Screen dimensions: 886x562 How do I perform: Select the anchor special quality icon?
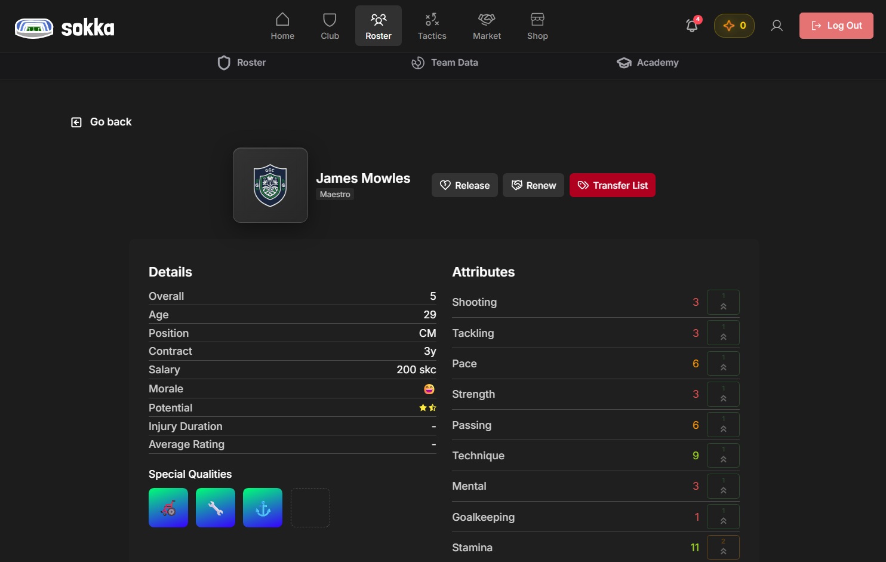point(263,508)
